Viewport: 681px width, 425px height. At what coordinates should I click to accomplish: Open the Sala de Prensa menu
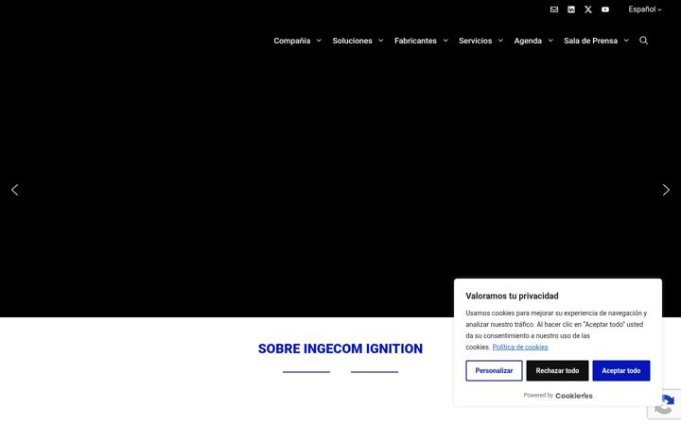590,41
